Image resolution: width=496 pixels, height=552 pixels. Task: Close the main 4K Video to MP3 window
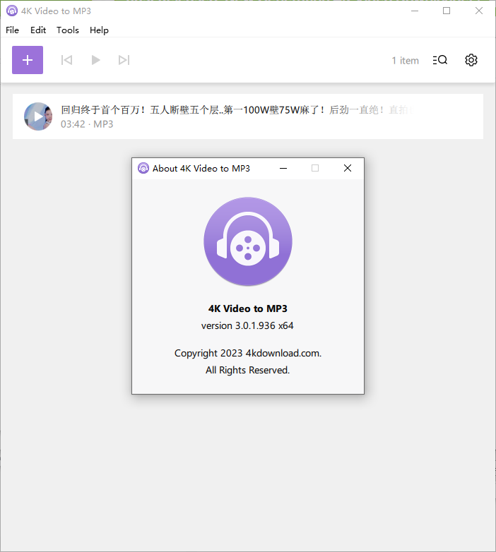click(x=479, y=11)
